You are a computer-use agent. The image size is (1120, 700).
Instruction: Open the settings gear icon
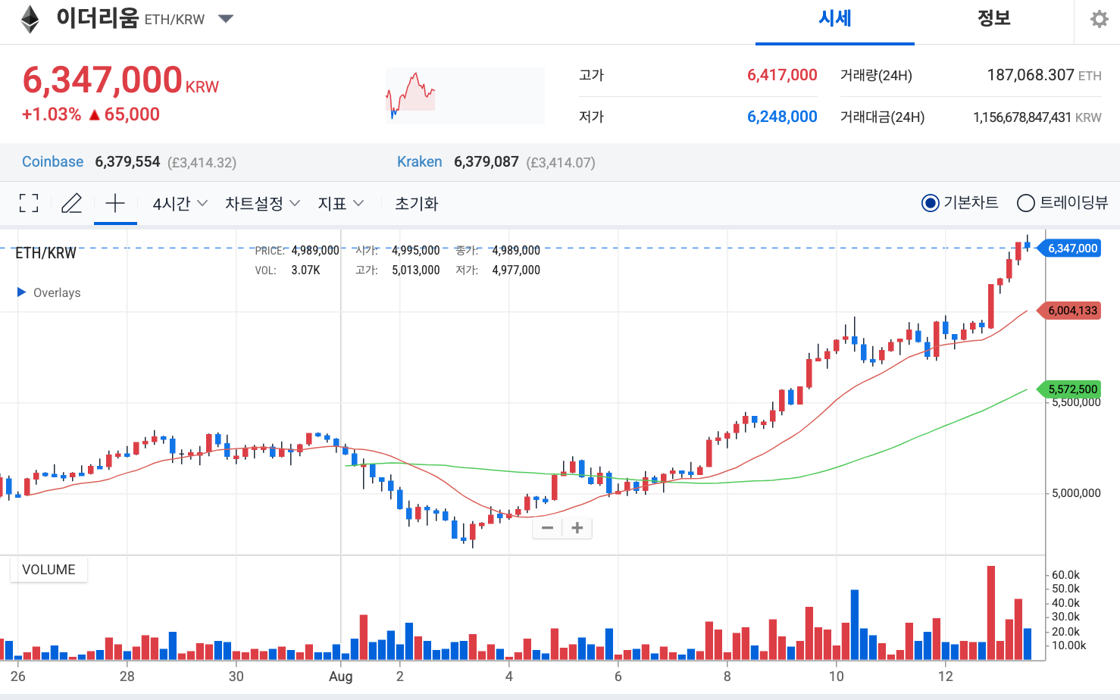pyautogui.click(x=1097, y=18)
